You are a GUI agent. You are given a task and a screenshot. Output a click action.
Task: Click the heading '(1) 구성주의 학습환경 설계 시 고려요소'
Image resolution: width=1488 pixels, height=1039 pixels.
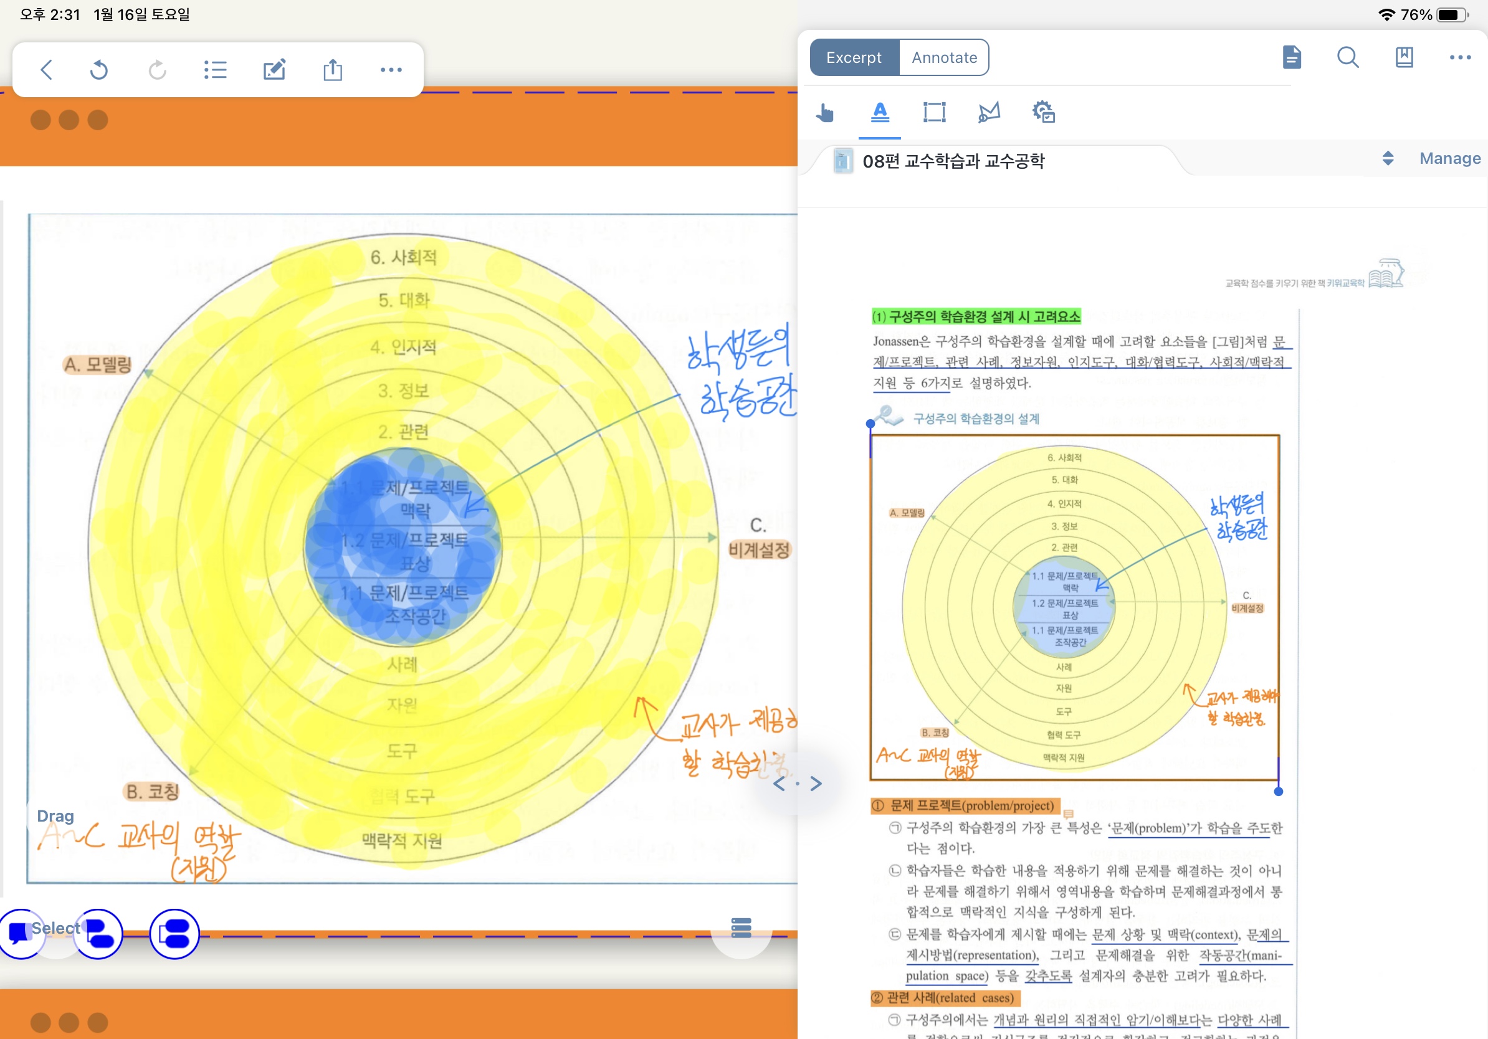click(x=976, y=317)
